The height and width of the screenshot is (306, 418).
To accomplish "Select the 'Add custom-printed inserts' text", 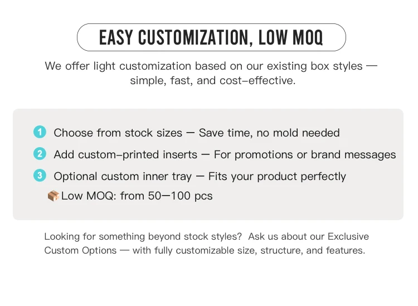I will [125, 154].
